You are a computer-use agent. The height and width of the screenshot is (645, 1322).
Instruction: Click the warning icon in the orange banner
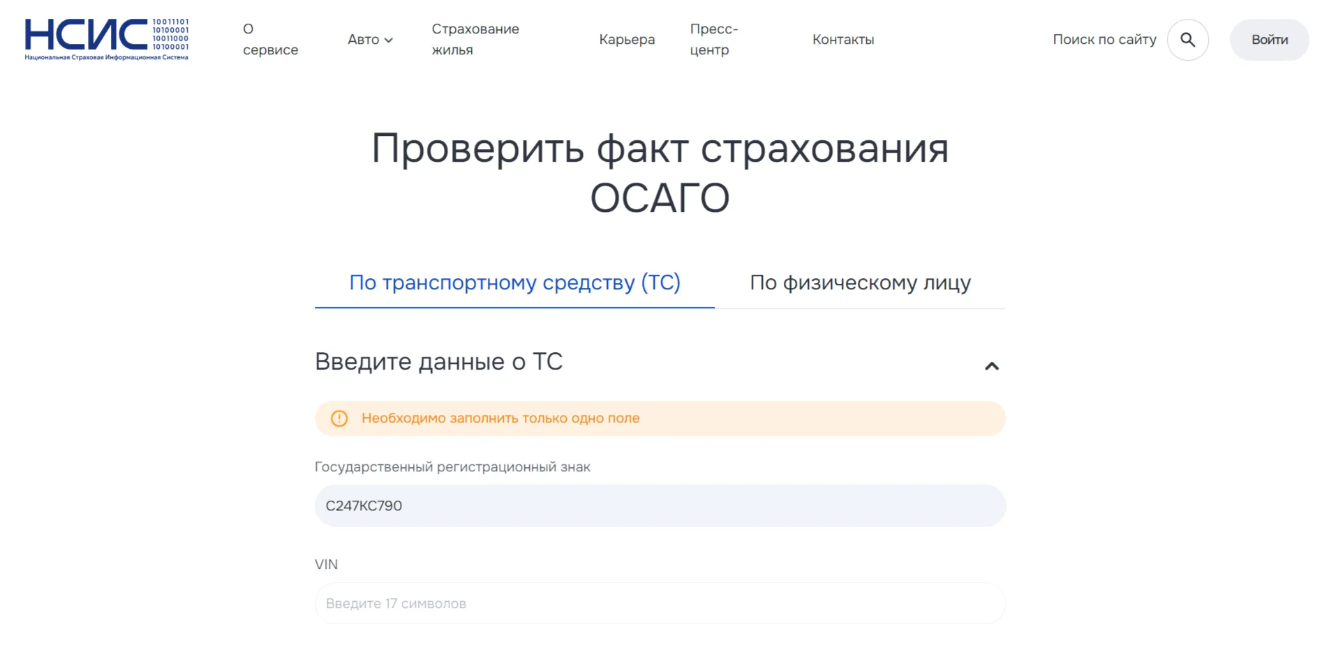tap(339, 418)
